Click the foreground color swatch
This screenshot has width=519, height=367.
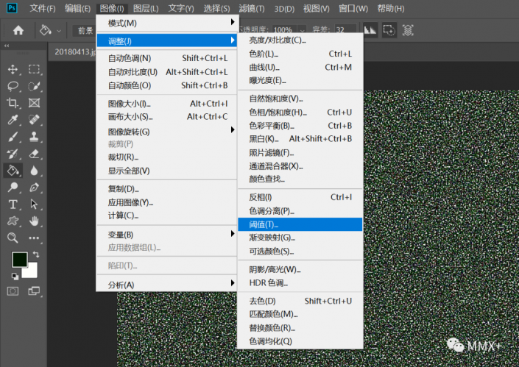(19, 260)
